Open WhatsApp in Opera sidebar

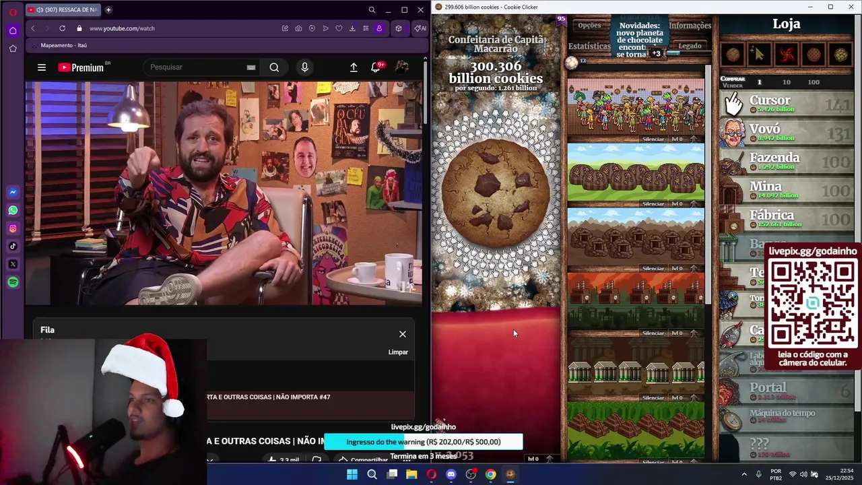tap(13, 210)
